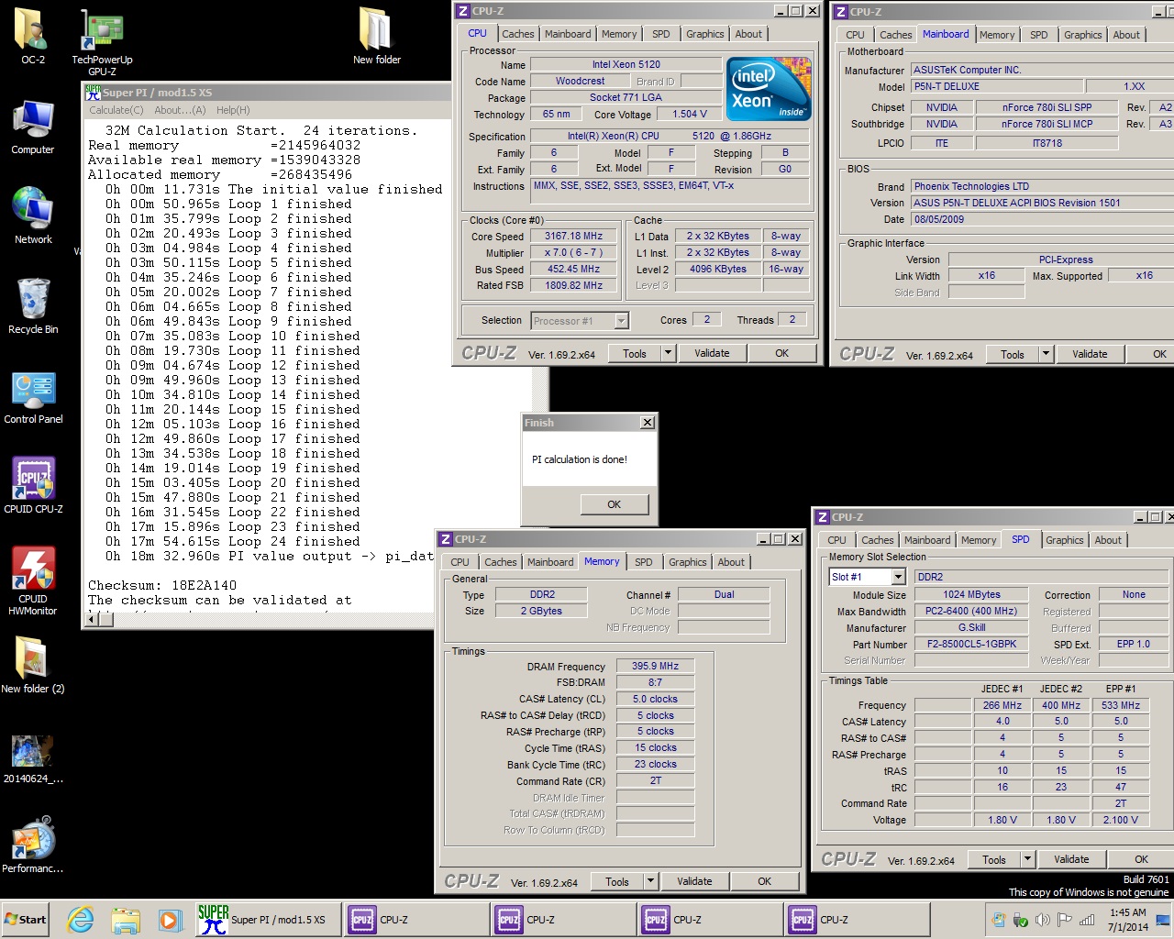Open the Processor #1 selection dropdown
The height and width of the screenshot is (939, 1174).
(621, 321)
